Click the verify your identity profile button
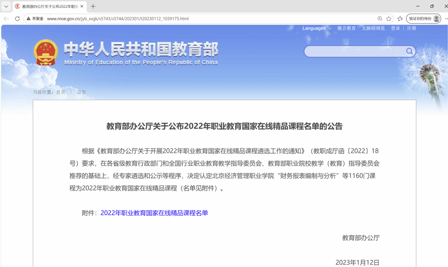Image resolution: width=448 pixels, height=267 pixels. point(424,19)
